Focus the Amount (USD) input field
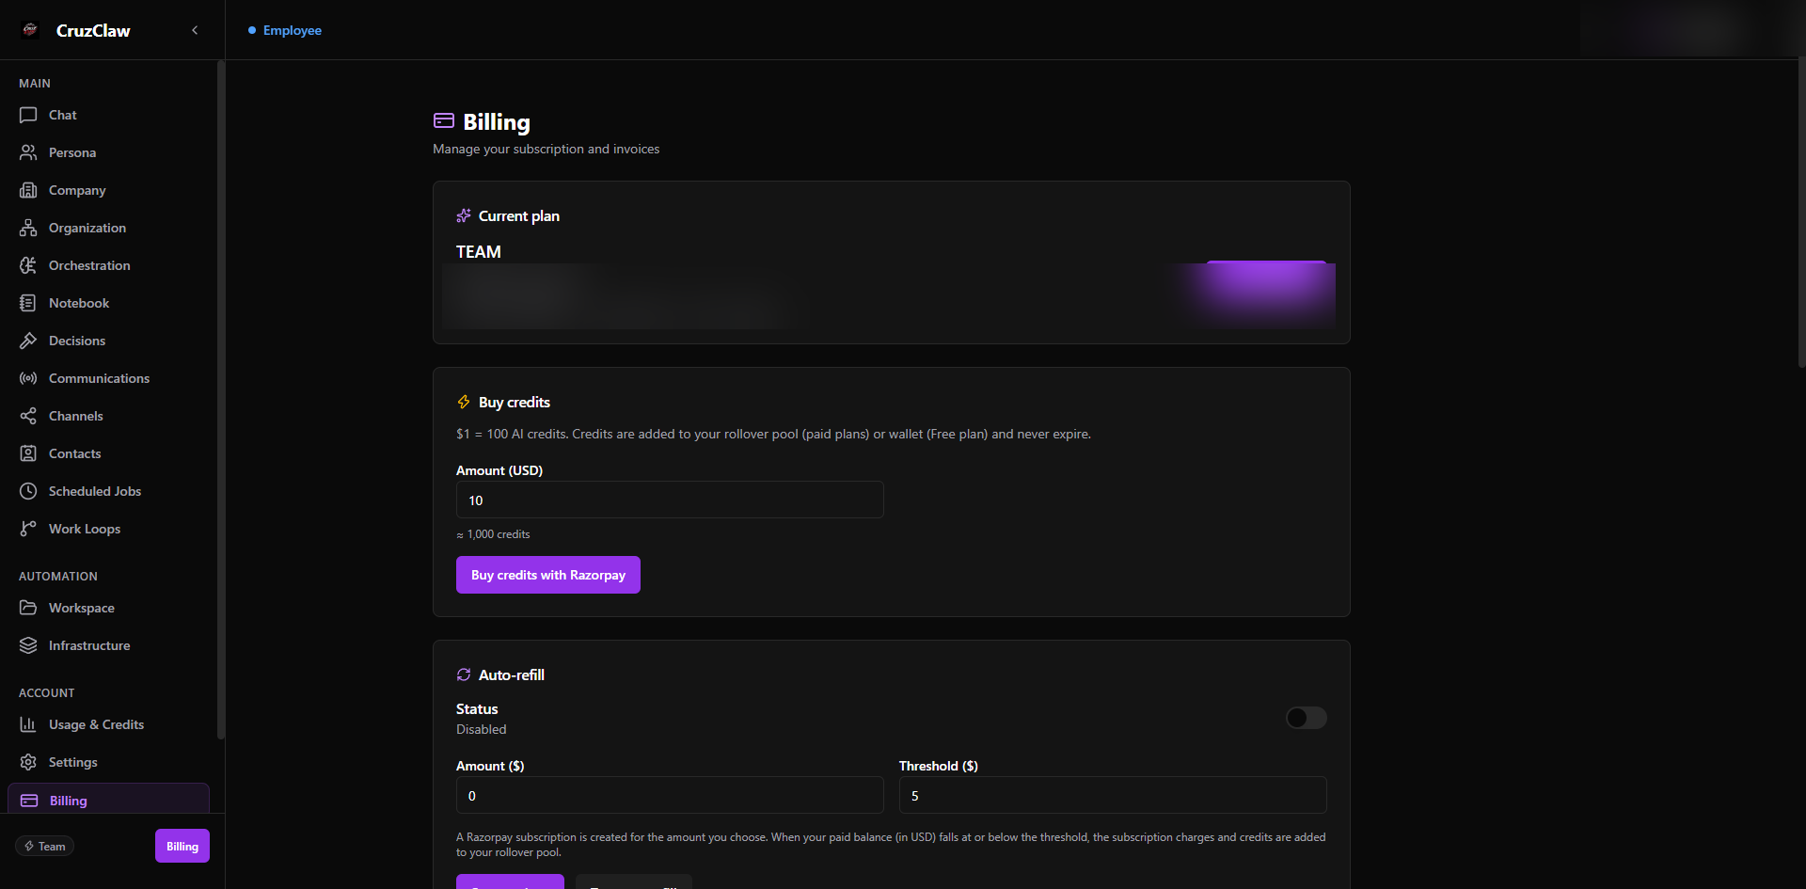 tap(670, 500)
